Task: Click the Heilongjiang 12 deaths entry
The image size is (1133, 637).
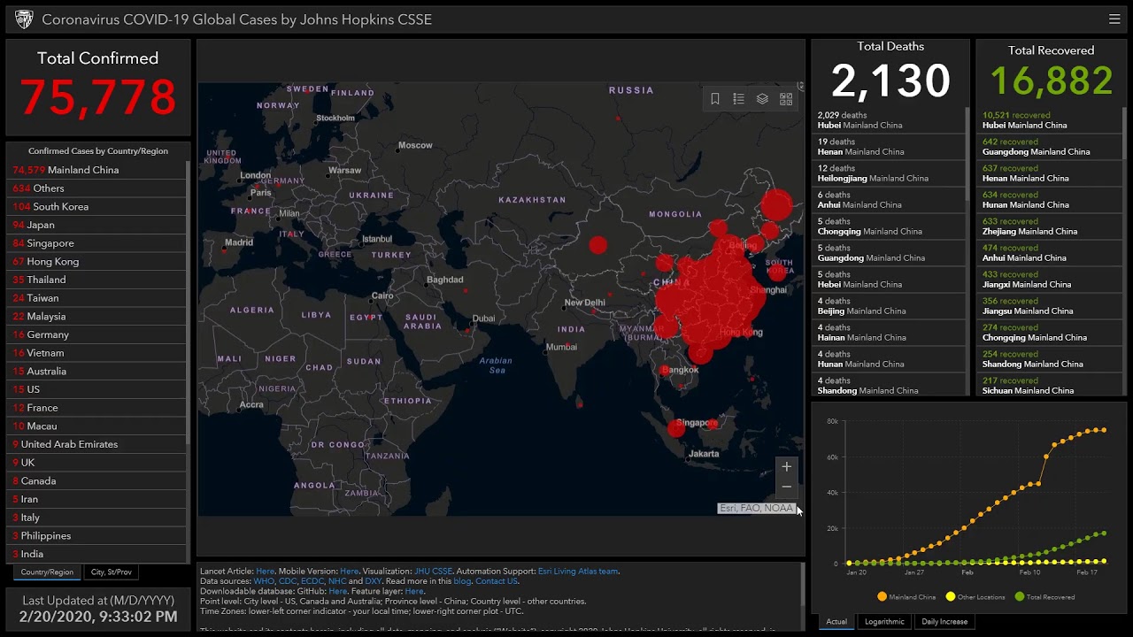Action: (889, 173)
